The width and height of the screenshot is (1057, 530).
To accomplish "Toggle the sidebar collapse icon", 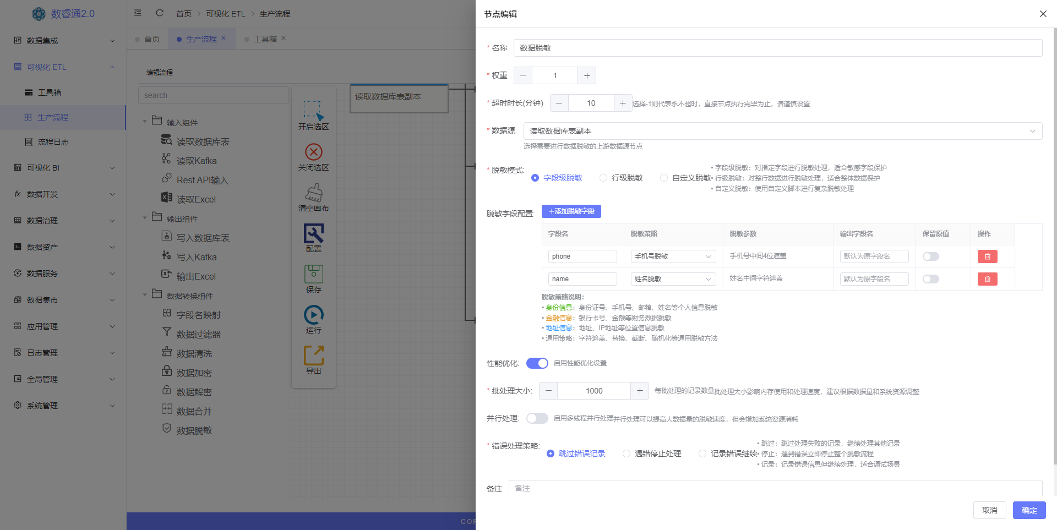I will 138,13.
